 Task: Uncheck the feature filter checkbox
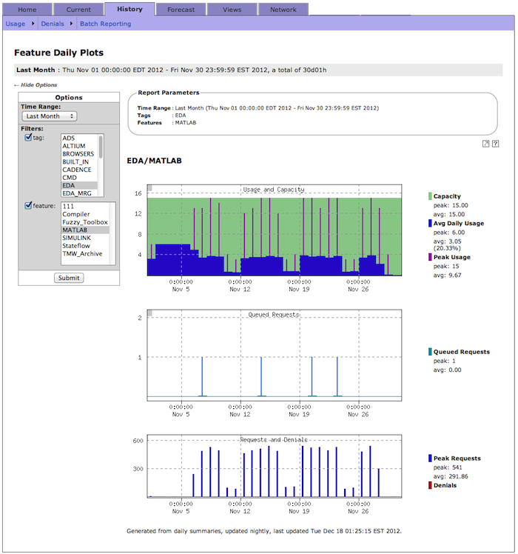pyautogui.click(x=28, y=205)
